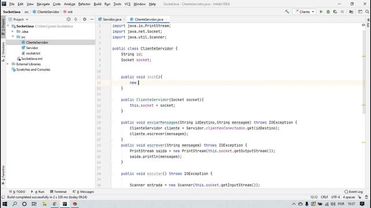Switch to Servidor.java tab

[x=112, y=19]
